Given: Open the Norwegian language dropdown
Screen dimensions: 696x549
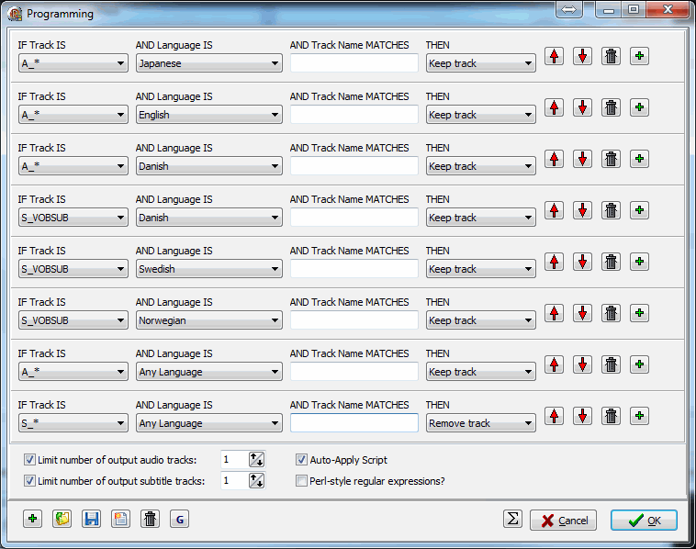Looking at the screenshot, I should click(x=209, y=320).
